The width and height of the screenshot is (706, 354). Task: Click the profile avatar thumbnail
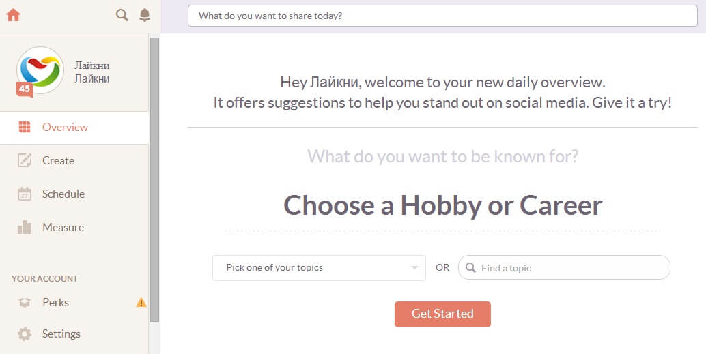tap(40, 70)
